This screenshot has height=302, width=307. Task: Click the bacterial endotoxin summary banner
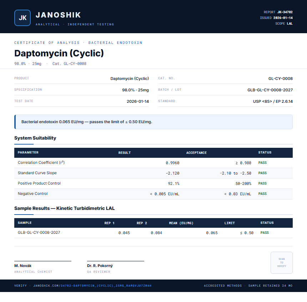point(153,122)
